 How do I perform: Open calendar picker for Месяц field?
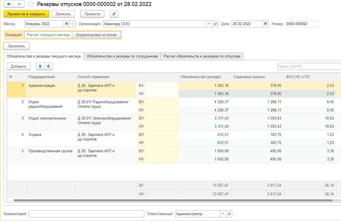(67, 24)
